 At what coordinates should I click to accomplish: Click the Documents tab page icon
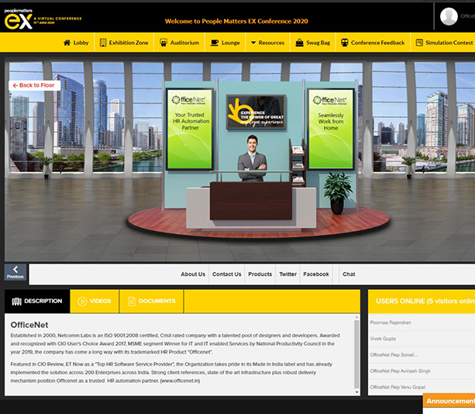(x=132, y=302)
